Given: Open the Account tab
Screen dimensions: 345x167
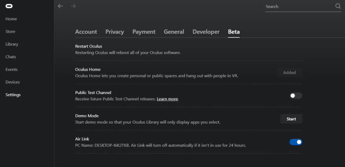Looking at the screenshot, I should pos(86,32).
